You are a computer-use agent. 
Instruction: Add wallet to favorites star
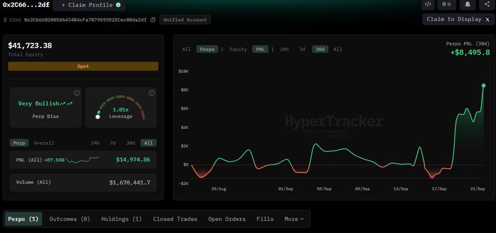[x=447, y=4]
